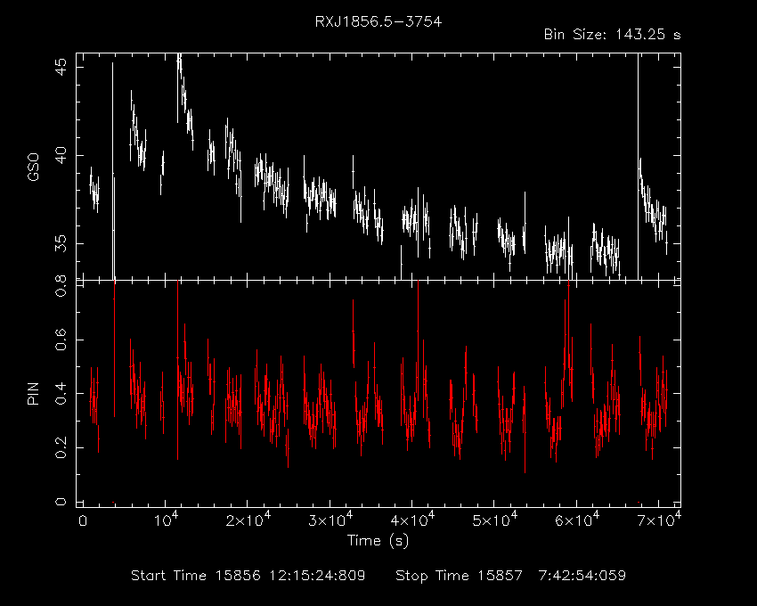
Task: Click the Stop Time 15857 7:42:54:059 text
Action: (511, 576)
